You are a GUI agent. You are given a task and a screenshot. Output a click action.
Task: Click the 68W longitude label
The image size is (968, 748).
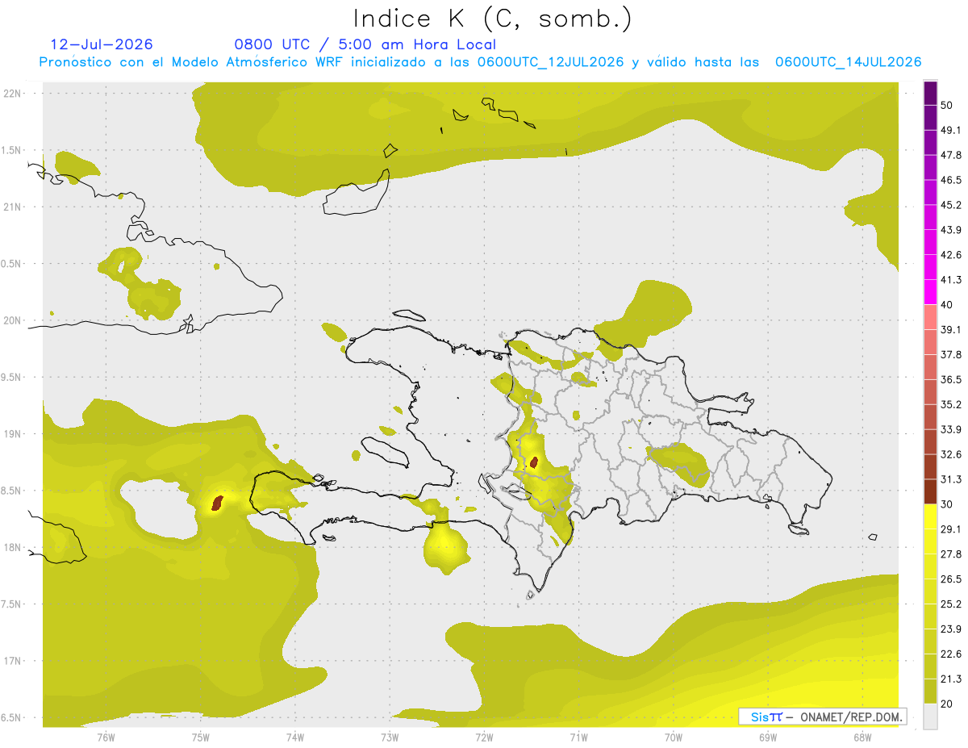click(x=862, y=737)
